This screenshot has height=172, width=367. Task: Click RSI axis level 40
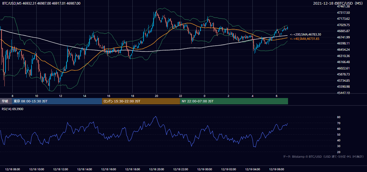[x=339, y=140]
